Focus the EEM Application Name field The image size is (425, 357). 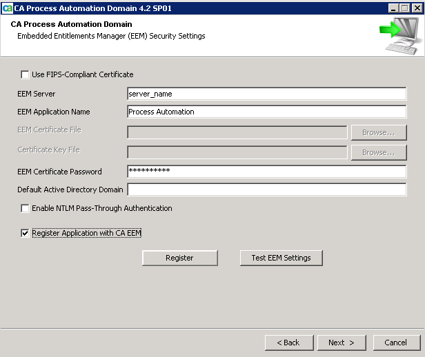pyautogui.click(x=267, y=112)
